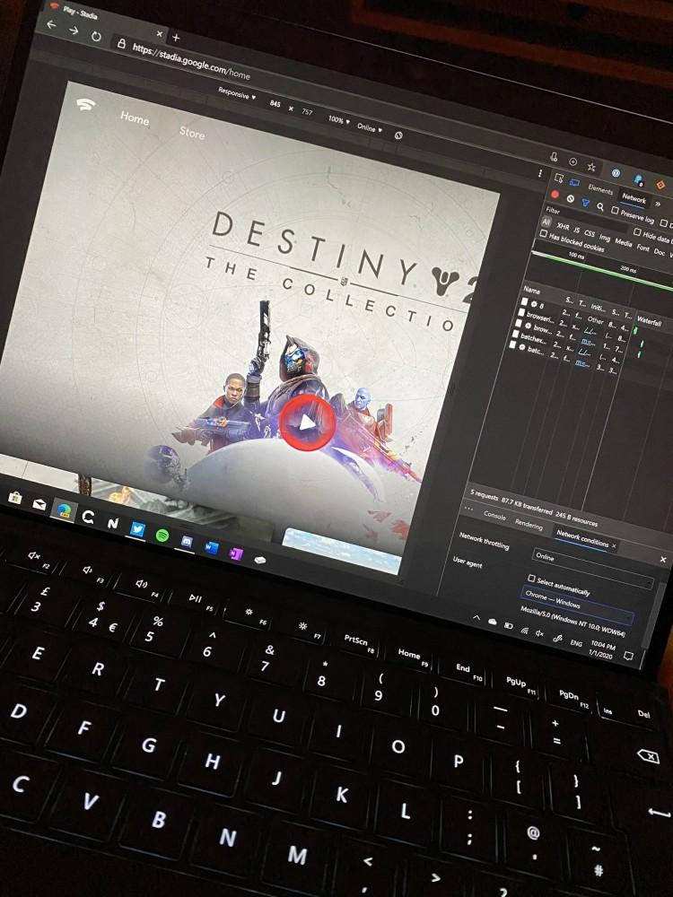Tick Has blocked cookies checkbox
The image size is (673, 897).
(x=543, y=233)
